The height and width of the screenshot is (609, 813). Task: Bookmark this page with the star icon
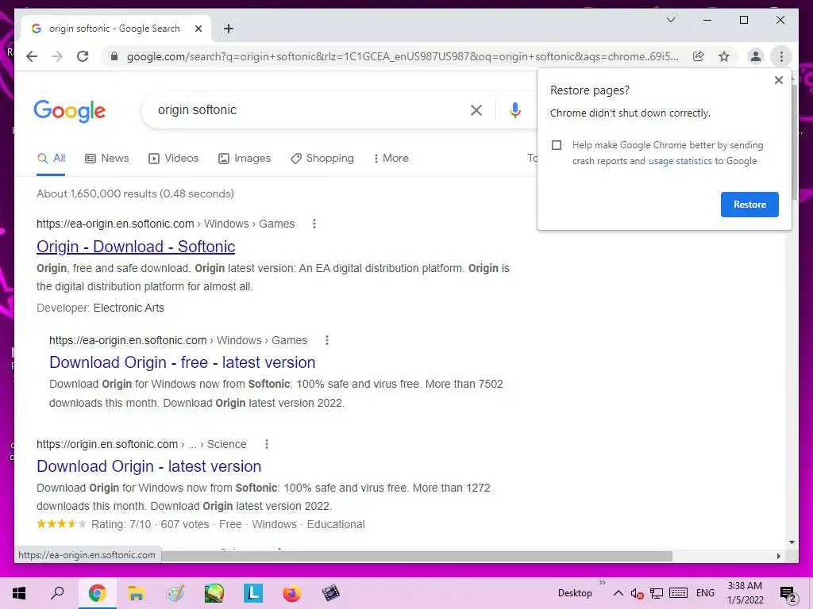pyautogui.click(x=724, y=56)
